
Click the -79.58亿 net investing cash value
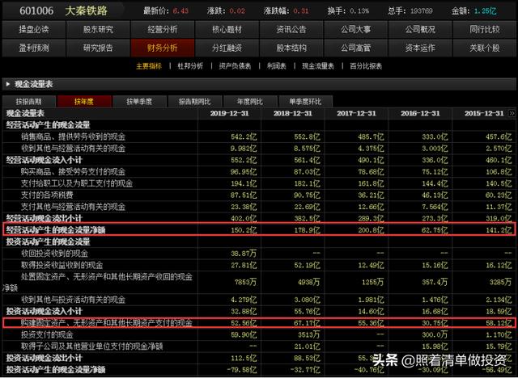point(242,370)
